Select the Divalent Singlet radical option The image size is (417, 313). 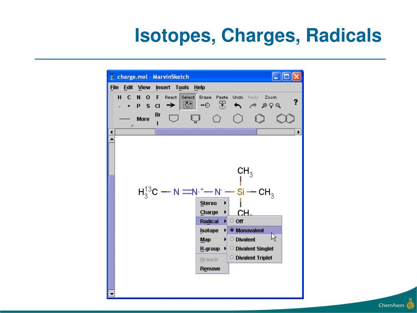click(255, 249)
